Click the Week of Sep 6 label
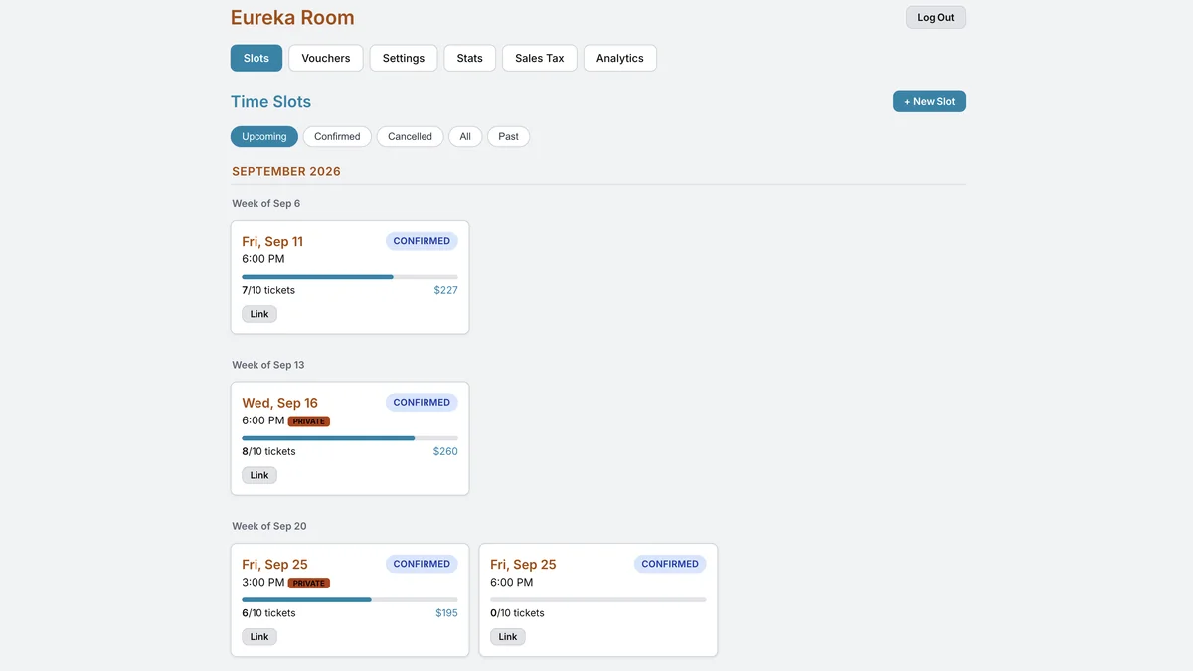 pos(266,203)
